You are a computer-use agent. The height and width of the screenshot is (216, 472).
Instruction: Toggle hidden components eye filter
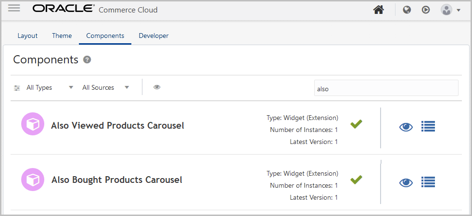pos(157,87)
